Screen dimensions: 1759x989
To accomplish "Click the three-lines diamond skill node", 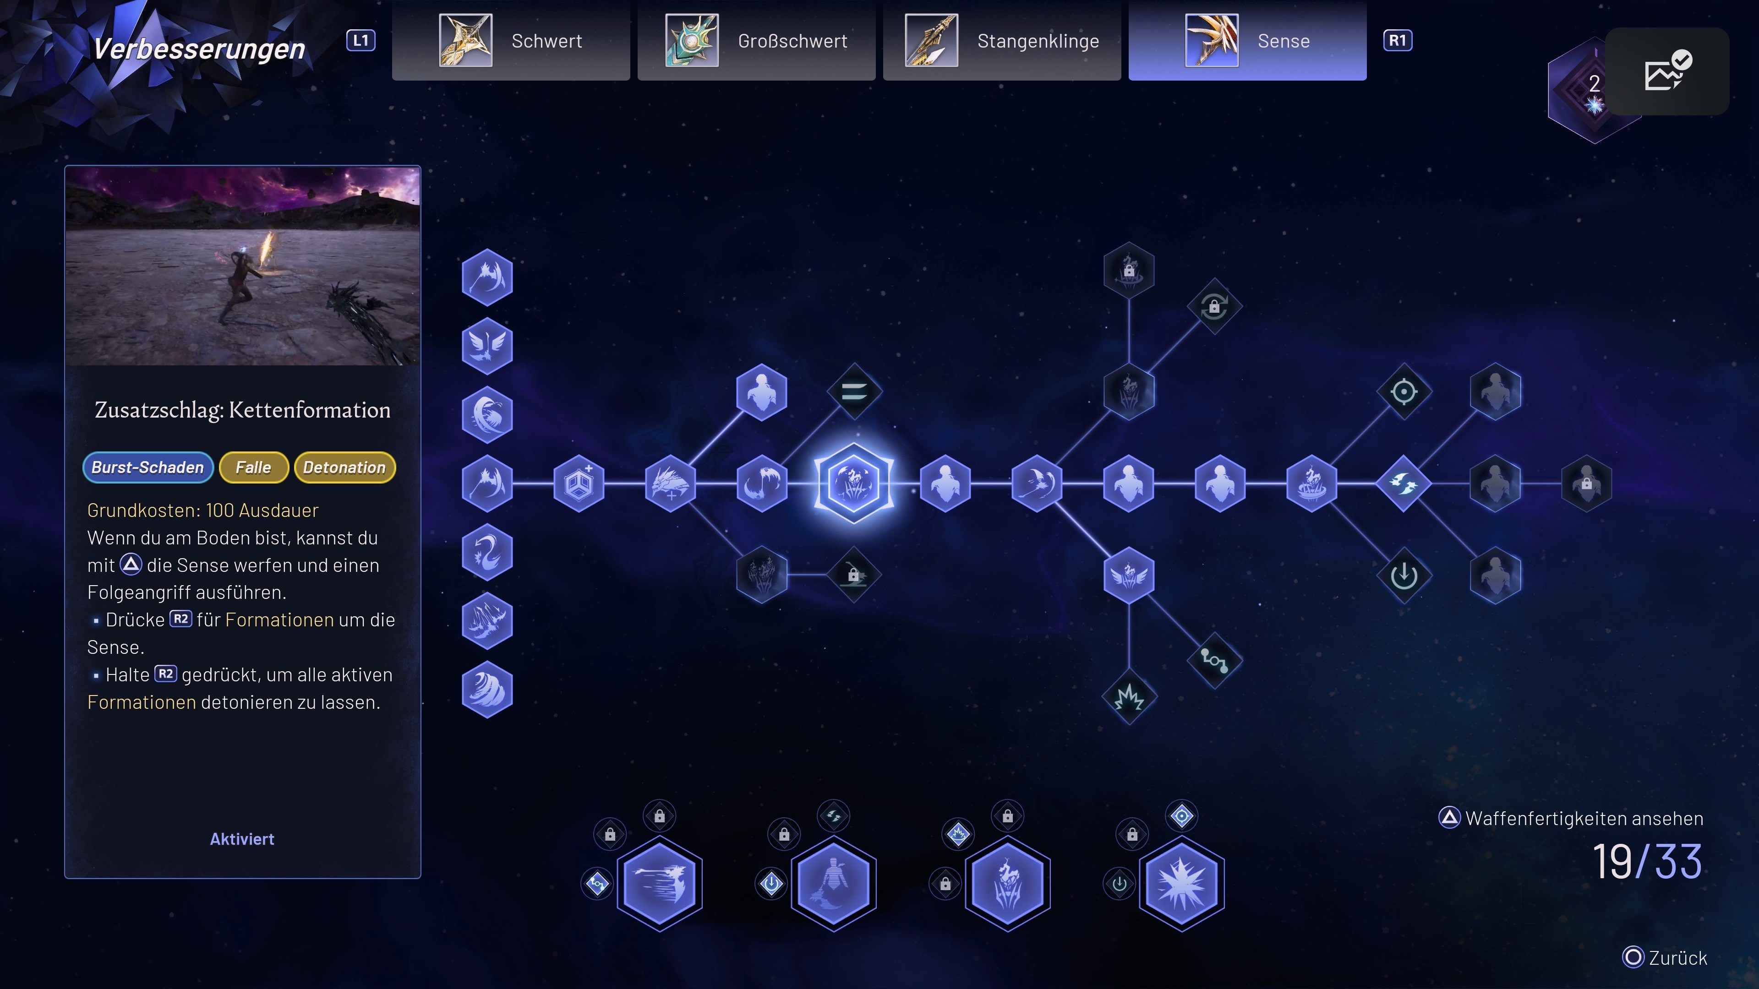I will point(853,392).
